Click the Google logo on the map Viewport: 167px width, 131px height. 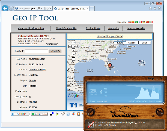pyautogui.click(x=73, y=96)
